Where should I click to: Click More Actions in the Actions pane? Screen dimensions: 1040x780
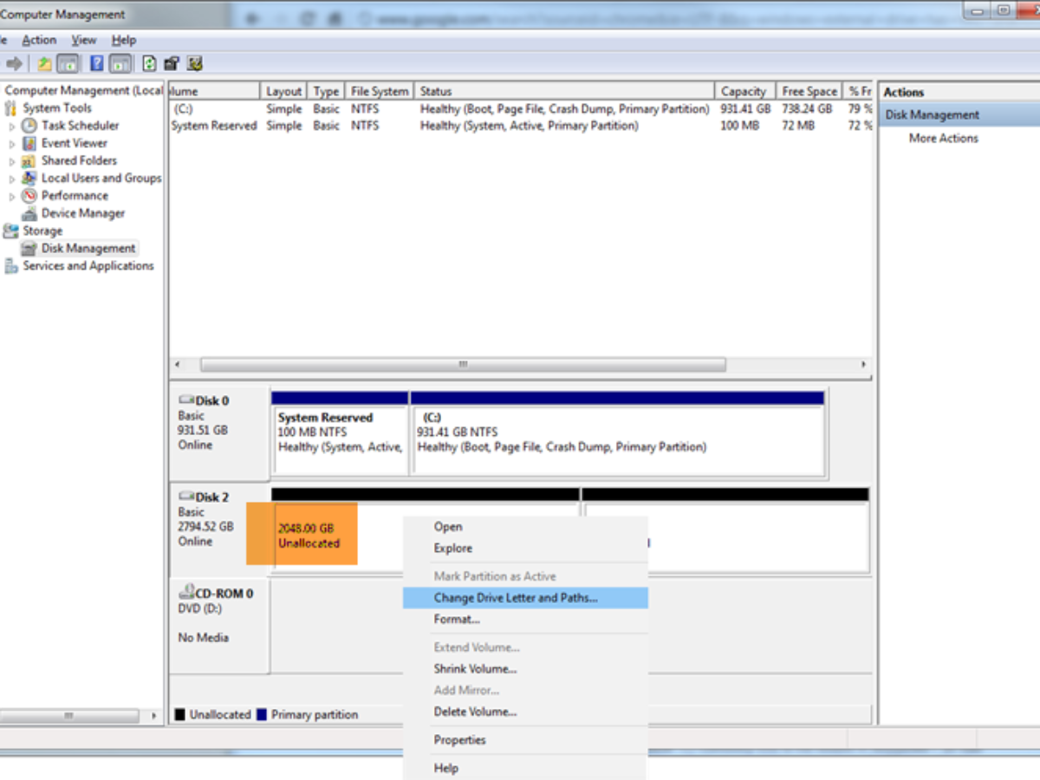[x=943, y=138]
